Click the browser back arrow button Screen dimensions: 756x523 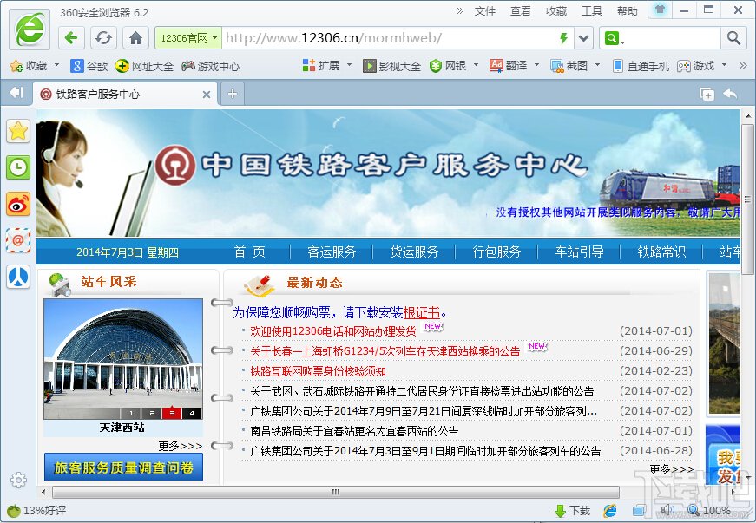[71, 37]
